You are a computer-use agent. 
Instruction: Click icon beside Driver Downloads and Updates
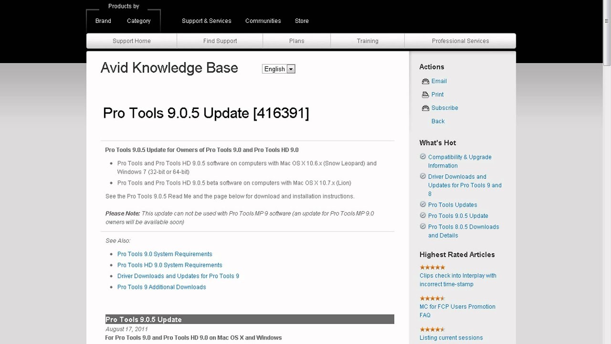[x=422, y=176]
